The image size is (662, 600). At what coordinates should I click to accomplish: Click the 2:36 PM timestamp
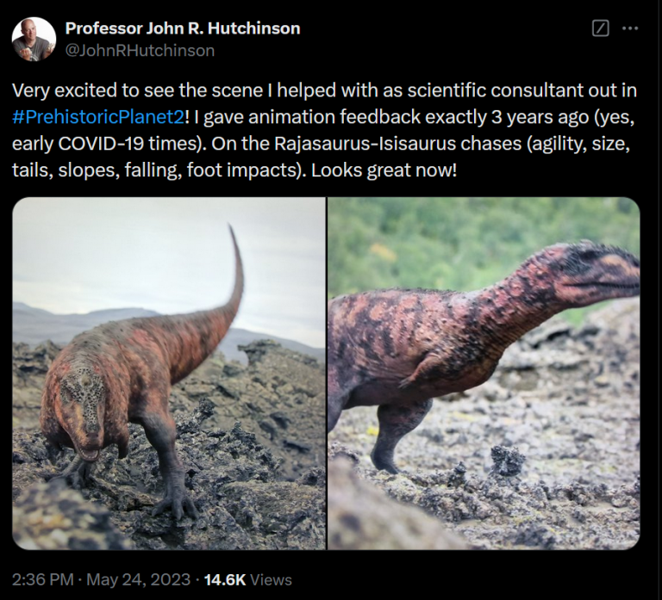42,579
